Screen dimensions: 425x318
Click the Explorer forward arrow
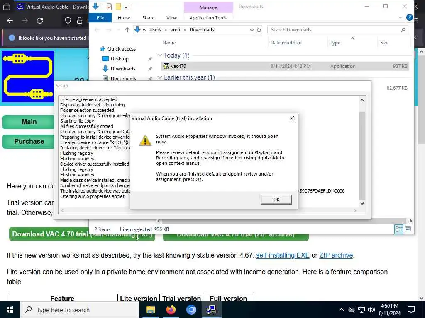[x=109, y=30]
